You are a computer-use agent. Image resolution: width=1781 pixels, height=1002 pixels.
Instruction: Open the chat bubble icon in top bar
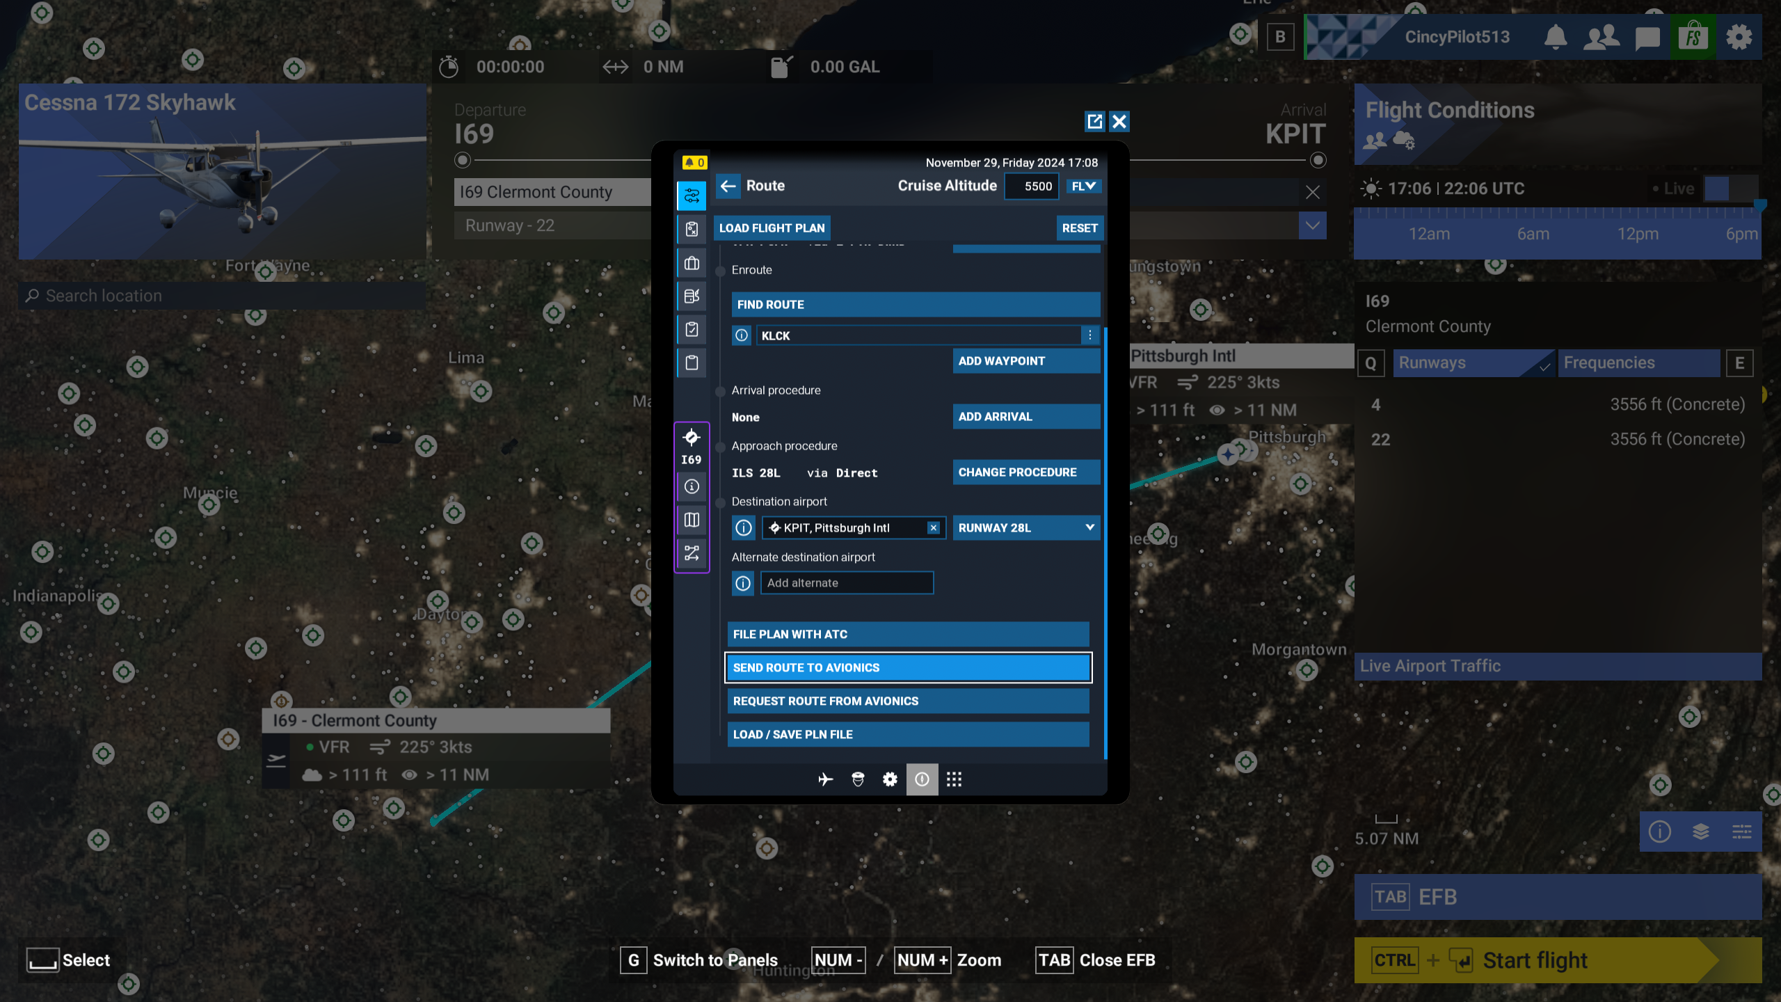pyautogui.click(x=1647, y=38)
